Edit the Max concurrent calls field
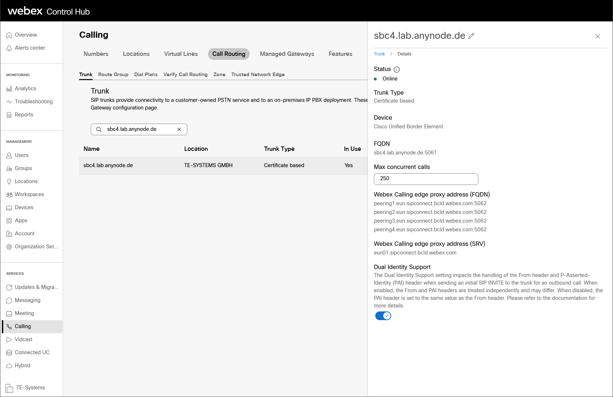613x397 pixels. point(426,179)
